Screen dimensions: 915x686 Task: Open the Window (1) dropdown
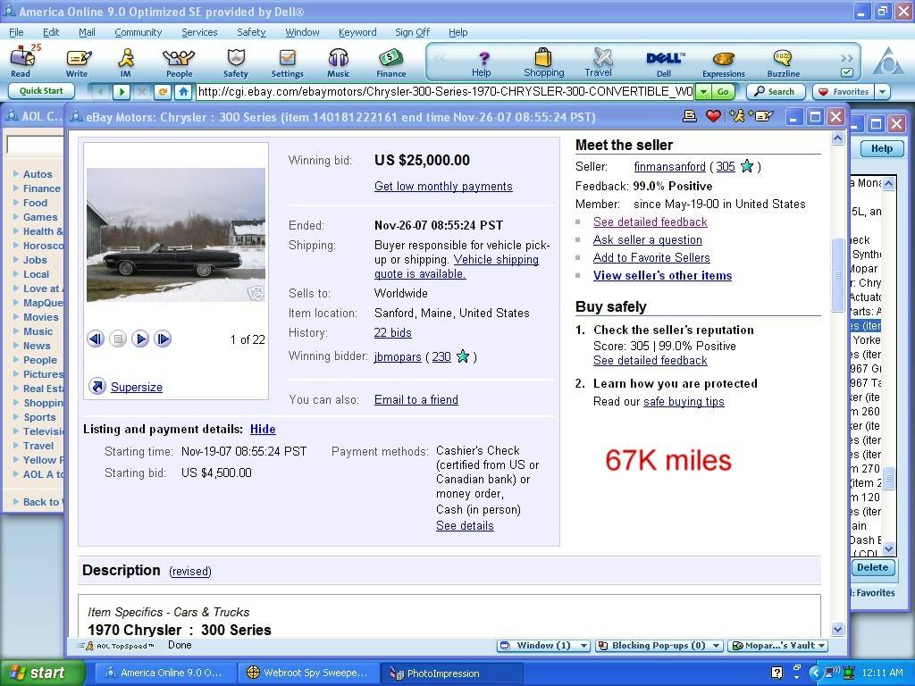point(544,646)
